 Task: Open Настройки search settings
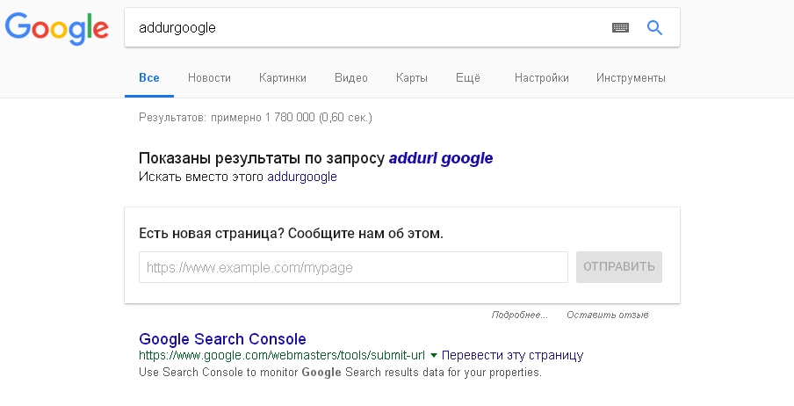(x=542, y=78)
